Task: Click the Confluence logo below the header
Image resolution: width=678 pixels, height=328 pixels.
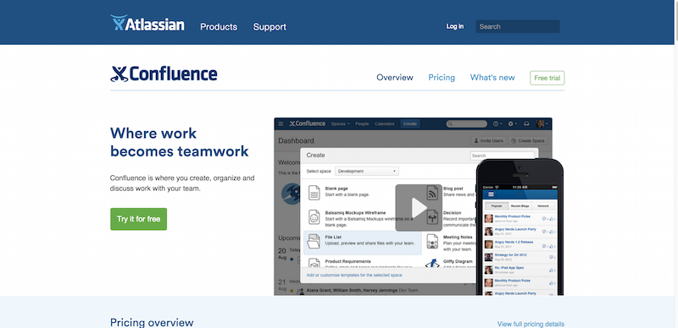Action: tap(164, 74)
